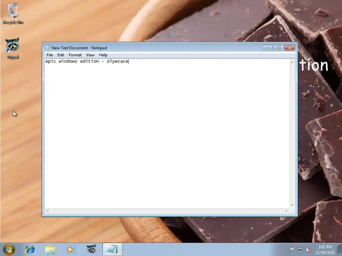The width and height of the screenshot is (342, 256).
Task: Open Action Center flag icon
Action: tap(292, 250)
